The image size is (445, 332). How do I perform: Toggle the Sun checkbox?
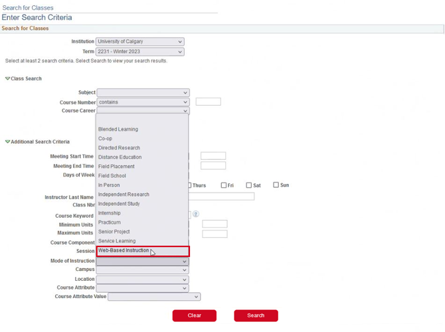pyautogui.click(x=276, y=185)
